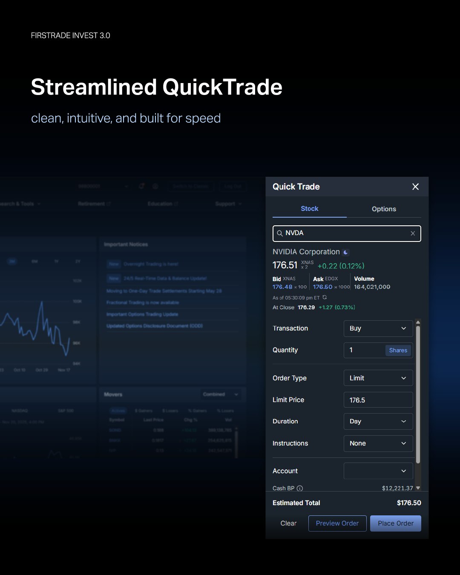Click the Estimated Total value $176.50
The image size is (460, 575).
pyautogui.click(x=409, y=503)
